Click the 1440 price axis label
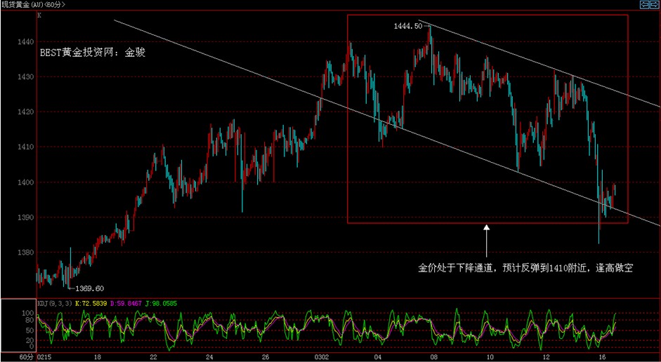Viewport: 661px width, 362px height. click(x=26, y=41)
